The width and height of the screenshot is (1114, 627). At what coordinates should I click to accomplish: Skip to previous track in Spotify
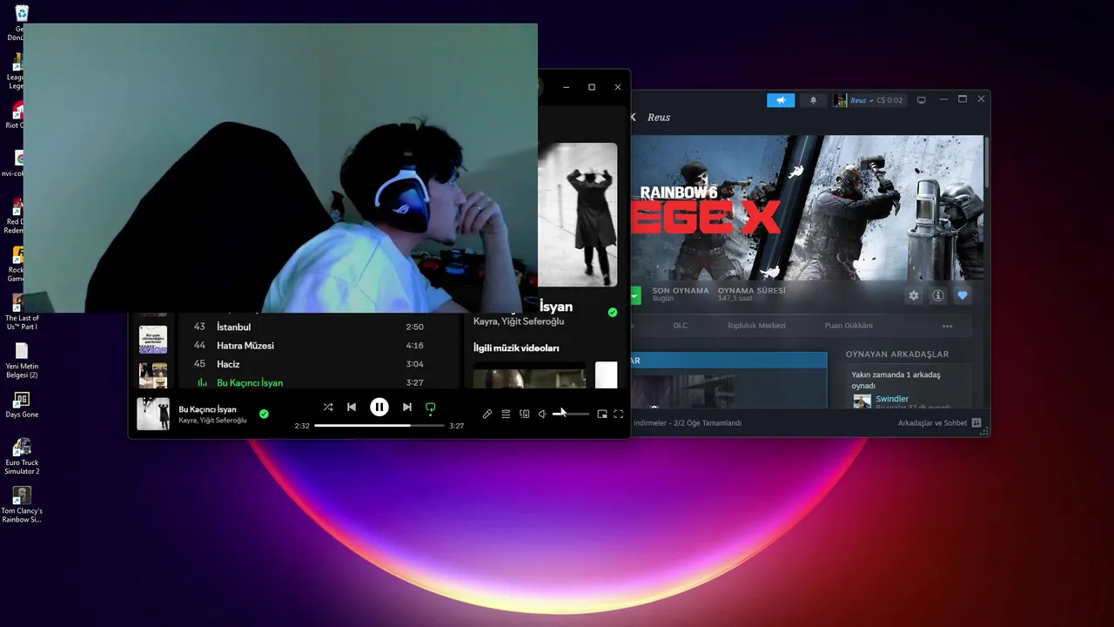[352, 407]
